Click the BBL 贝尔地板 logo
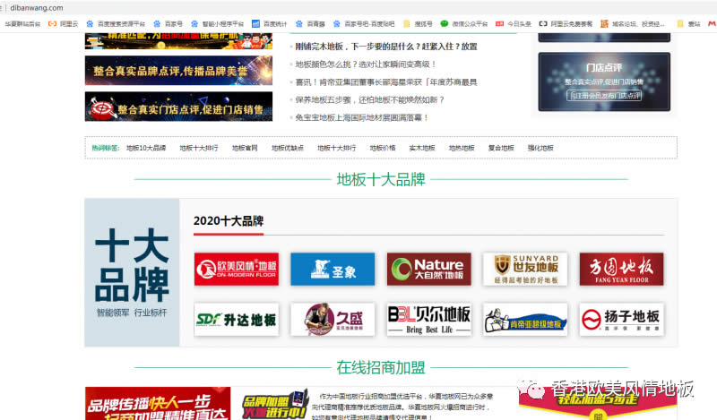 429,320
